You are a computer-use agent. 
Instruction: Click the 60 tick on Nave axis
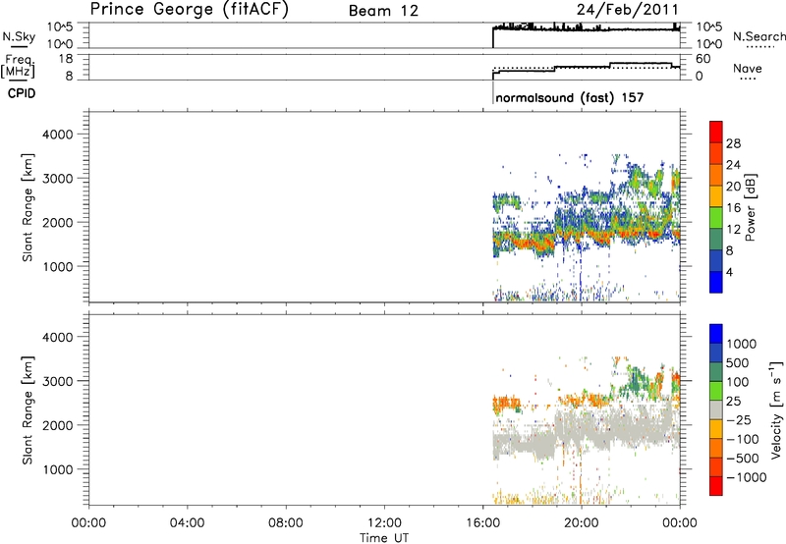tap(703, 59)
